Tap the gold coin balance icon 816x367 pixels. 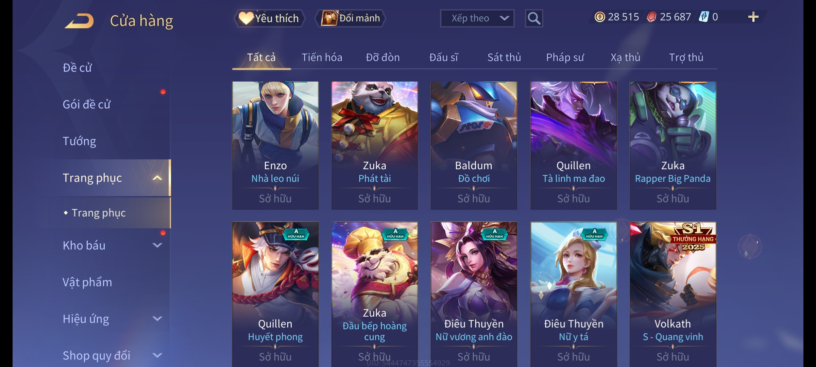tap(600, 17)
